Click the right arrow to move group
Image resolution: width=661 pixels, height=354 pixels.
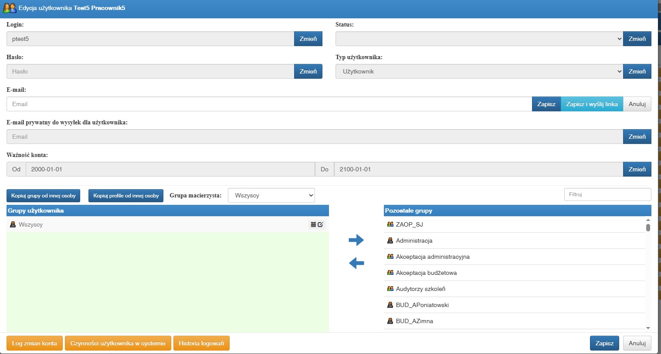pos(356,240)
